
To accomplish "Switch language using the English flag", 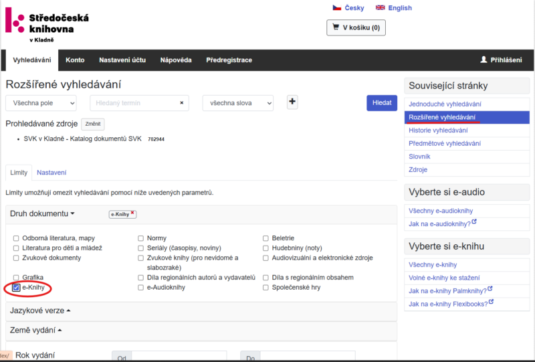I will [381, 8].
